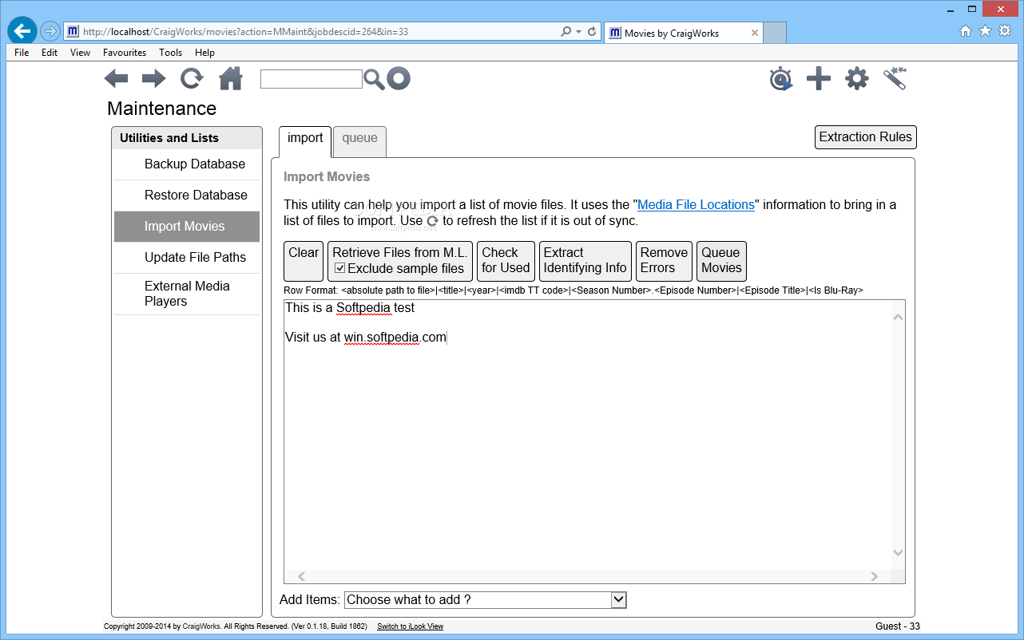The height and width of the screenshot is (640, 1024).
Task: Switch to the import tab
Action: coord(305,141)
